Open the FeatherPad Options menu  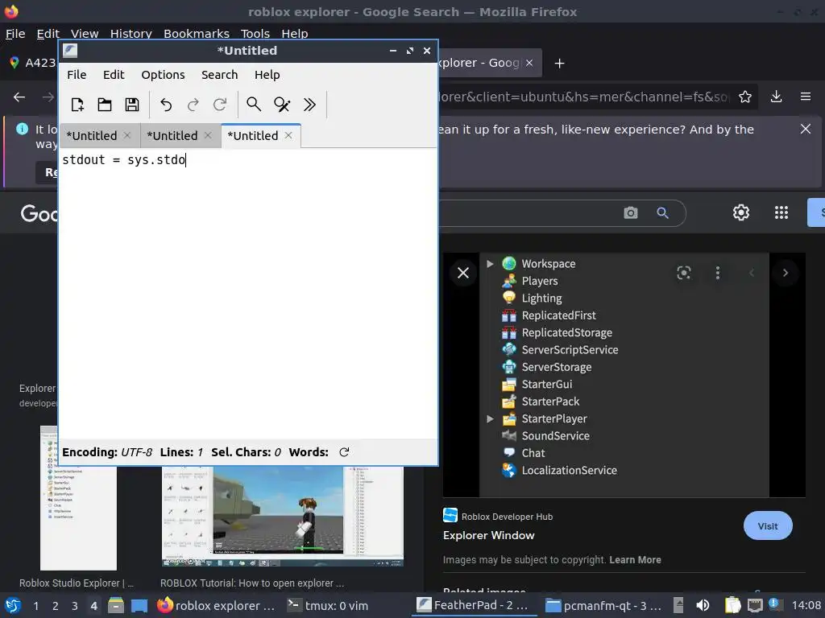163,75
